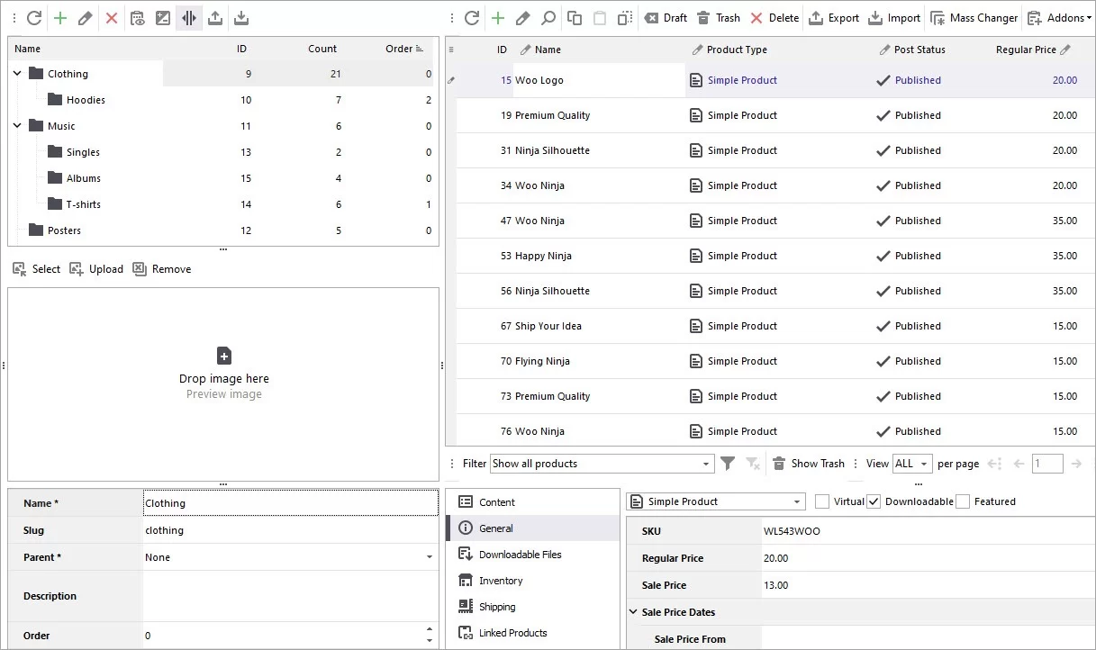The width and height of the screenshot is (1096, 650).
Task: Switch to the Inventory tab
Action: pos(501,581)
